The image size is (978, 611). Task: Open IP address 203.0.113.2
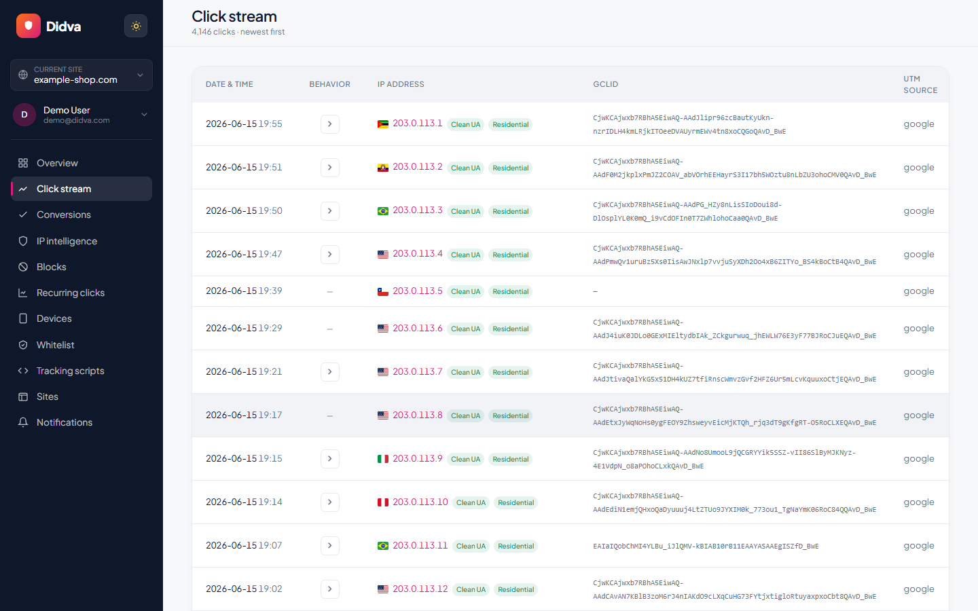click(417, 167)
